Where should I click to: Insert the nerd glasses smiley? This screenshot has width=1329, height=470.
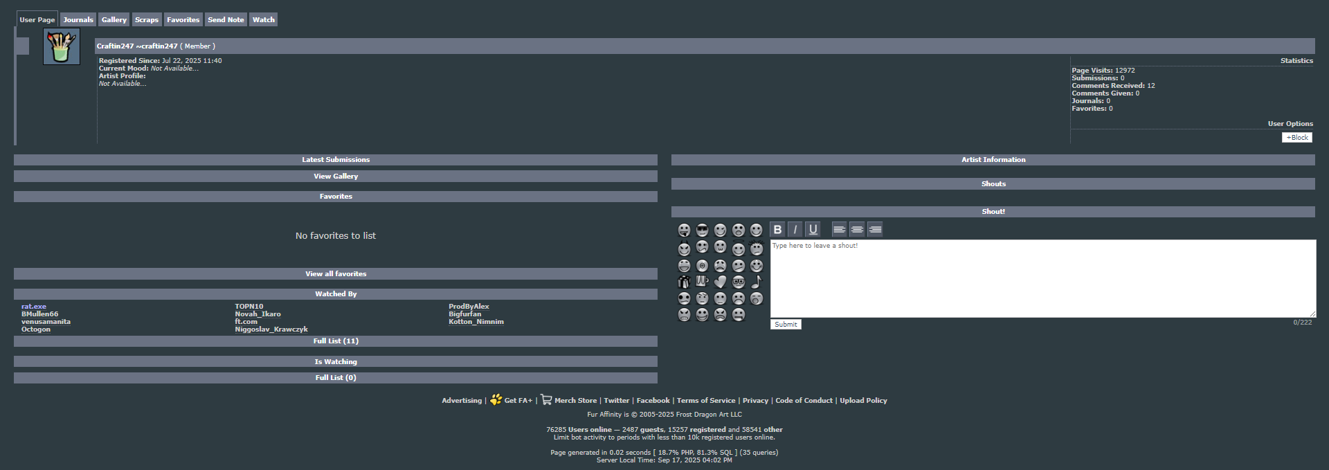pos(739,282)
